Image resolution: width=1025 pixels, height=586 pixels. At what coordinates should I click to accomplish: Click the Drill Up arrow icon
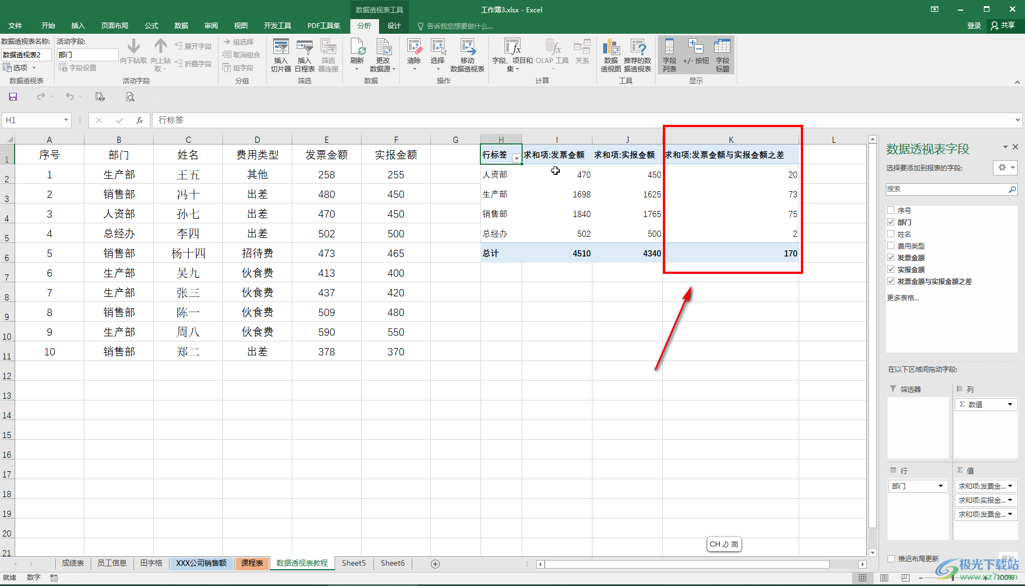coord(161,46)
